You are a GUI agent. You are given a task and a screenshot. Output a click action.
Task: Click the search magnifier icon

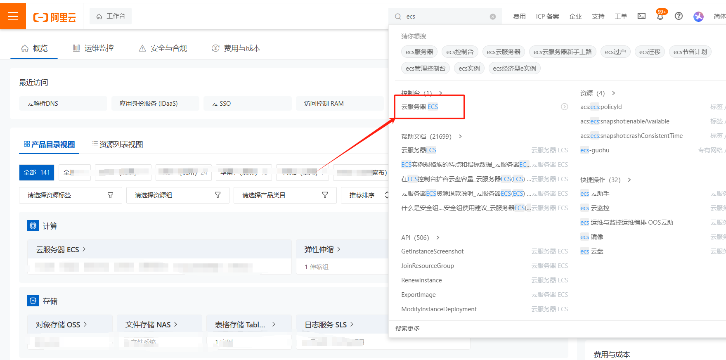(398, 17)
